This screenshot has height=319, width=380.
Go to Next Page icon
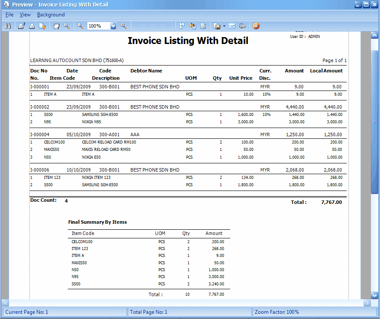(x=158, y=26)
